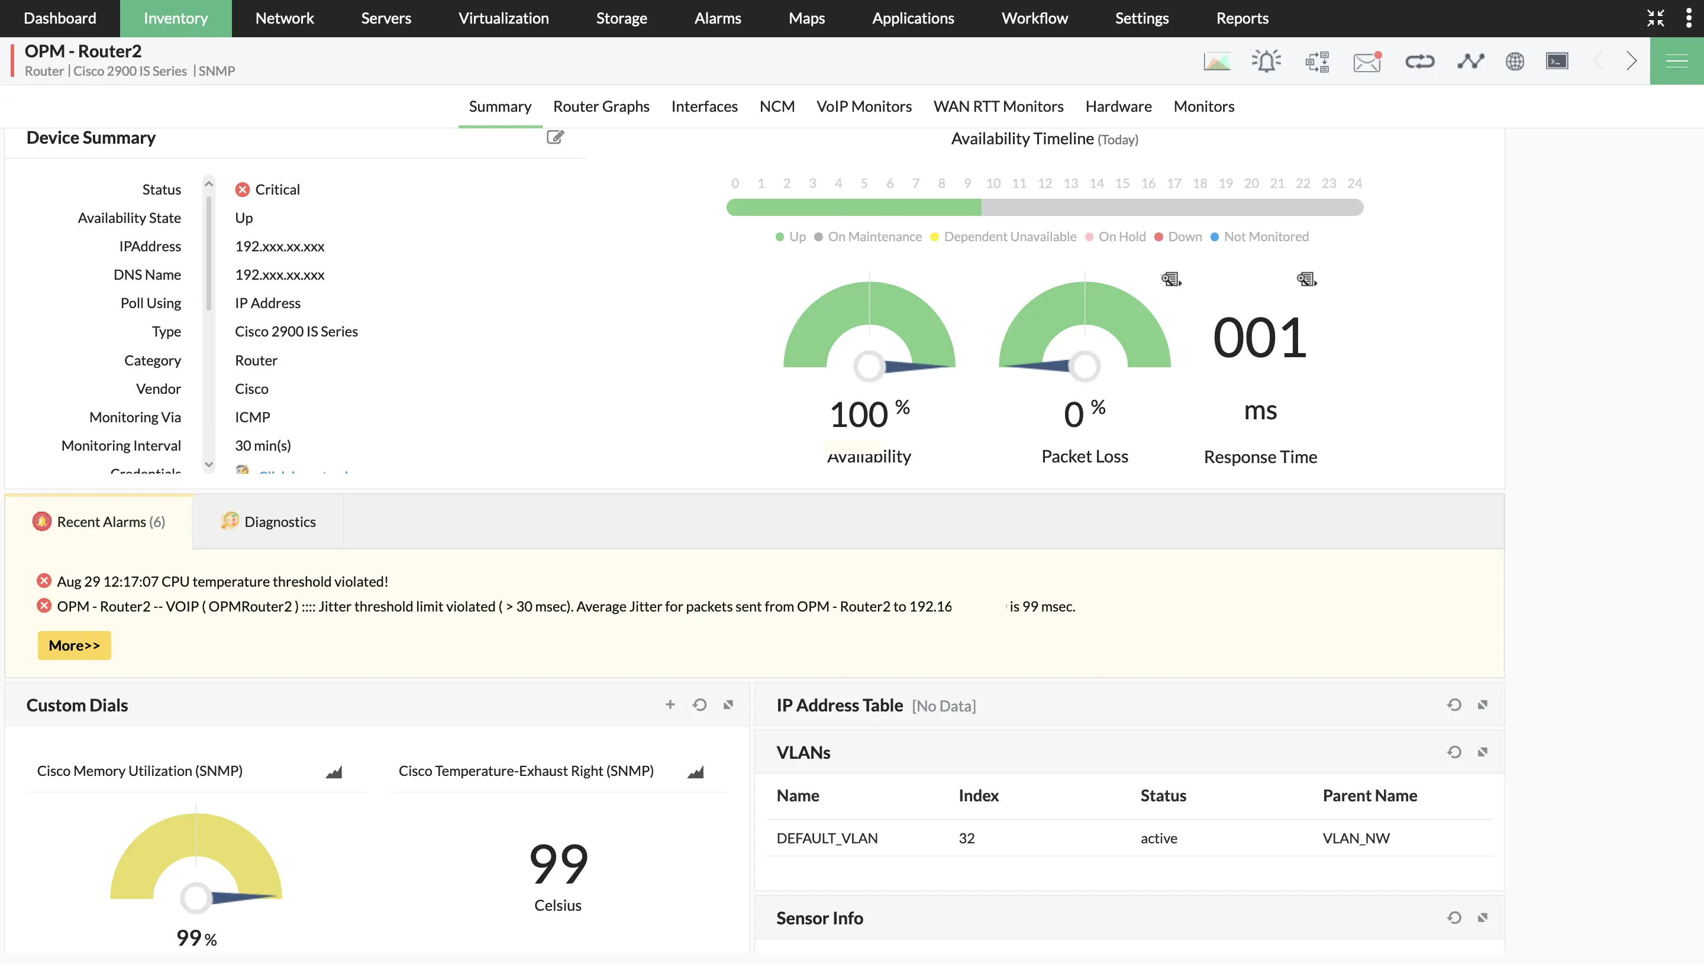This screenshot has width=1704, height=964.
Task: Open the terminal console icon
Action: pos(1556,62)
